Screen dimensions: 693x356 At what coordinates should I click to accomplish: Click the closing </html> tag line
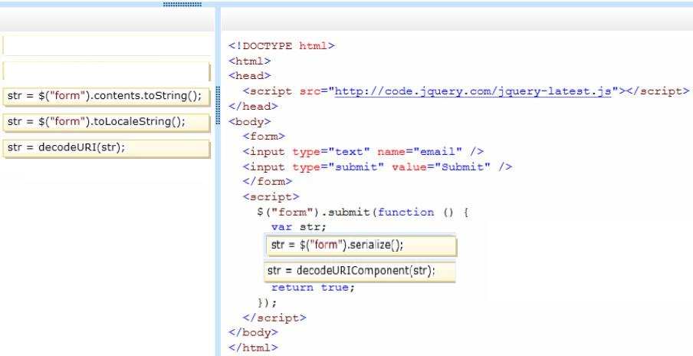point(253,348)
